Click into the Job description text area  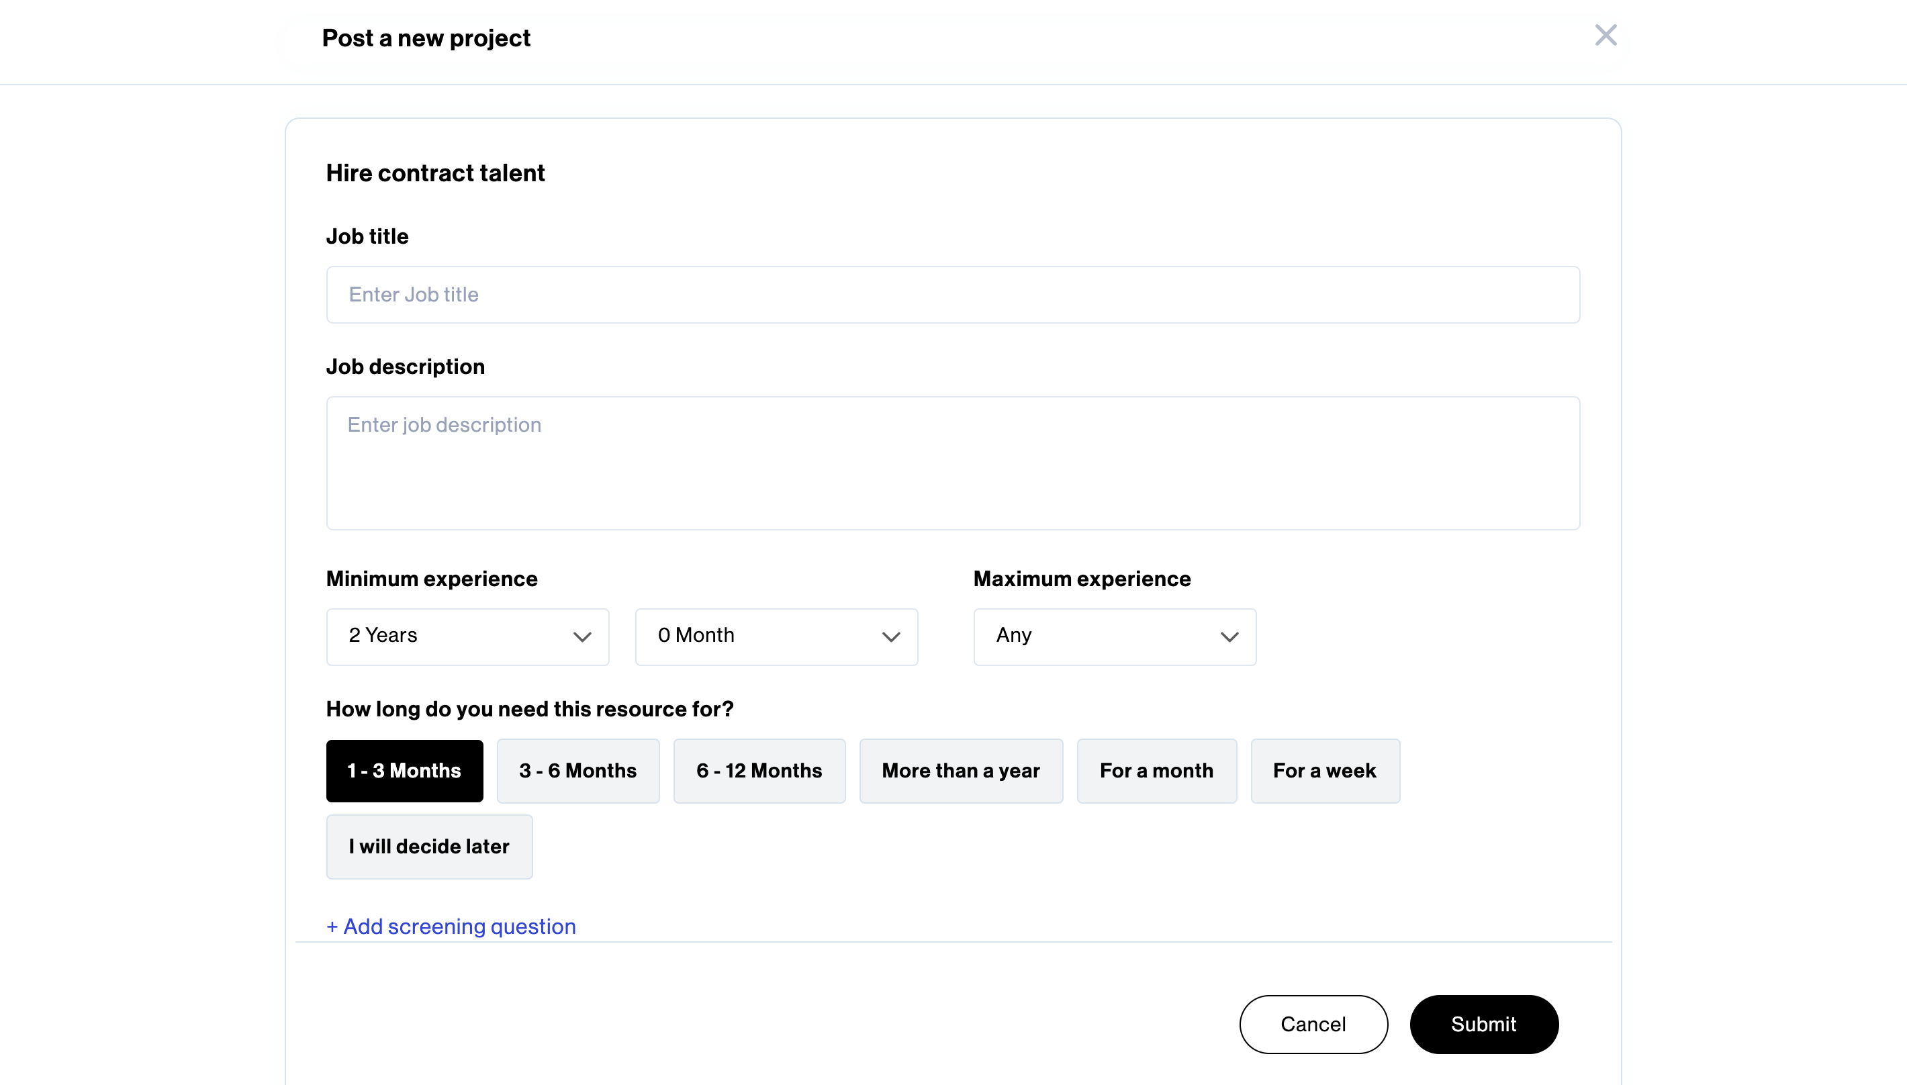point(952,463)
